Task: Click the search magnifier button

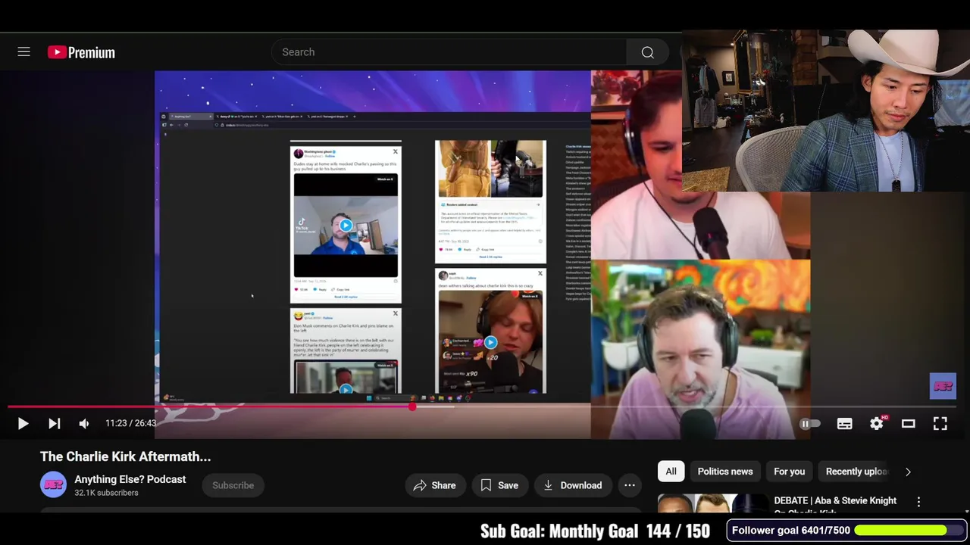Action: click(647, 52)
